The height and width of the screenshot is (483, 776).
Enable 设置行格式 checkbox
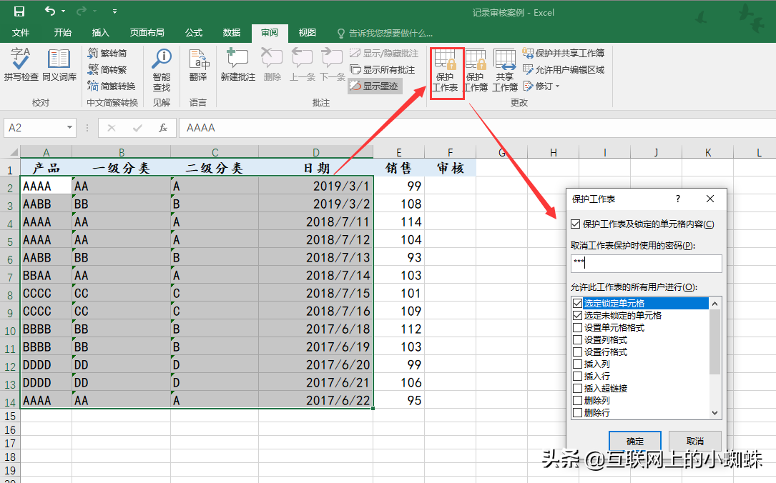(577, 352)
